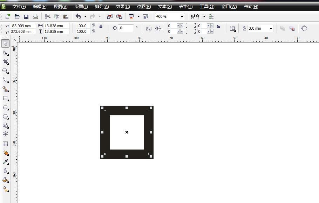Click the Import icon
The image size is (319, 203).
click(110, 16)
